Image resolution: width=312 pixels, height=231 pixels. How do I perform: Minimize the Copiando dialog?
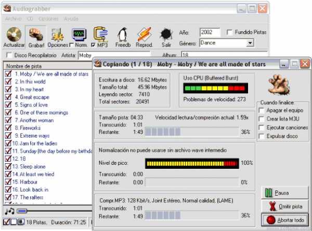click(284, 64)
